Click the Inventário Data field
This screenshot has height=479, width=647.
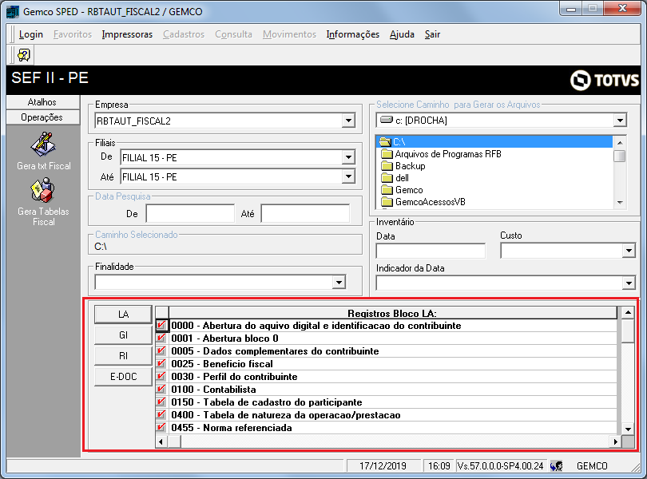click(431, 251)
